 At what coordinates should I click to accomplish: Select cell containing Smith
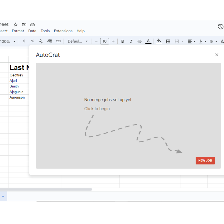click(19, 86)
